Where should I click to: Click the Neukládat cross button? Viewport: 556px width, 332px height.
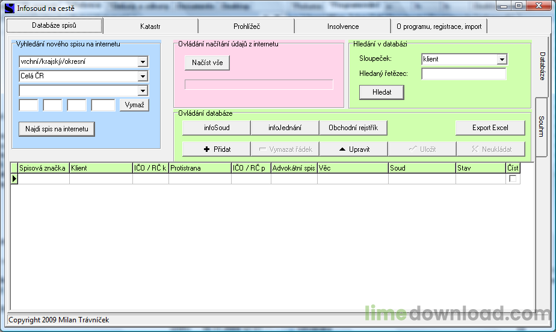tap(491, 149)
